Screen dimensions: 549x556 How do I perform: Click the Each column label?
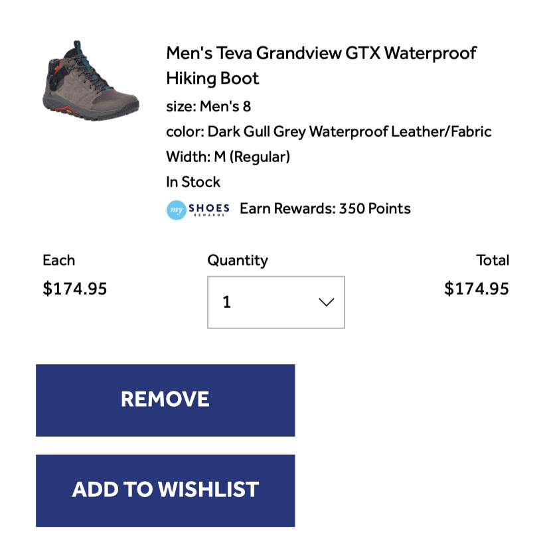tap(59, 260)
